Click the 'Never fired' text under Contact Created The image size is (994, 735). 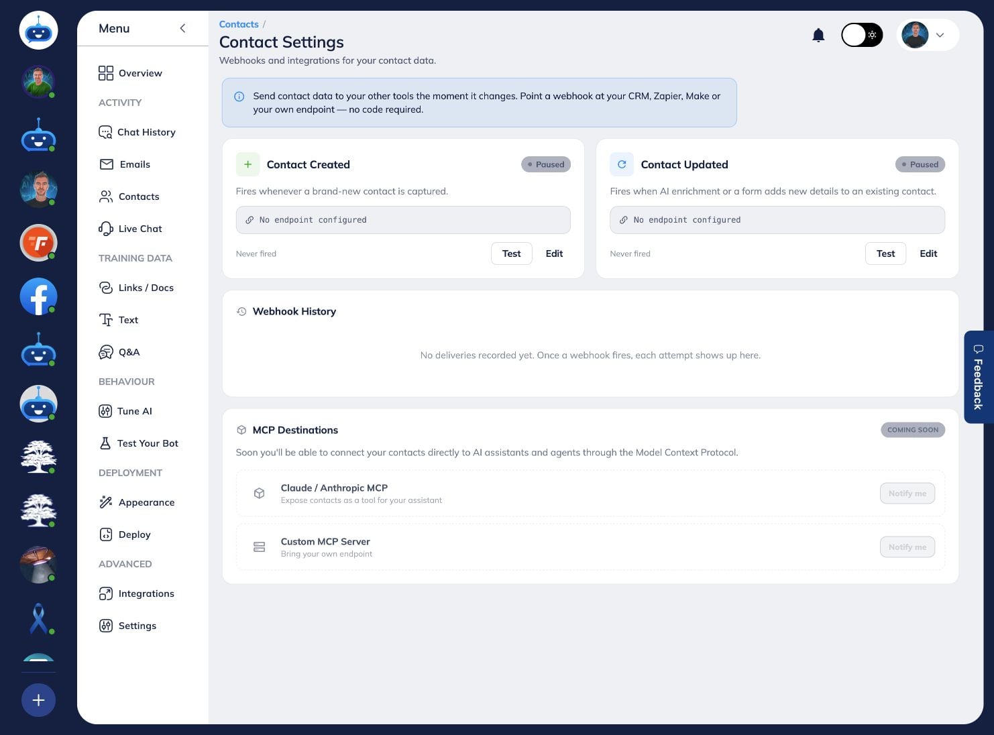(256, 253)
